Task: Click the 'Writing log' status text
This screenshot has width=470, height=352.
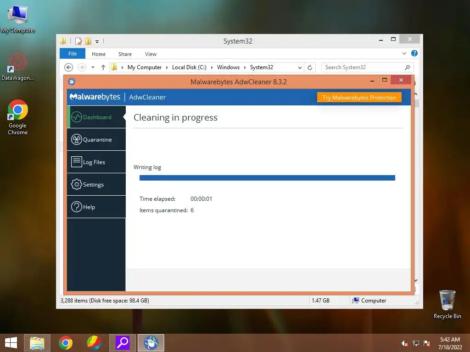Action: [147, 167]
